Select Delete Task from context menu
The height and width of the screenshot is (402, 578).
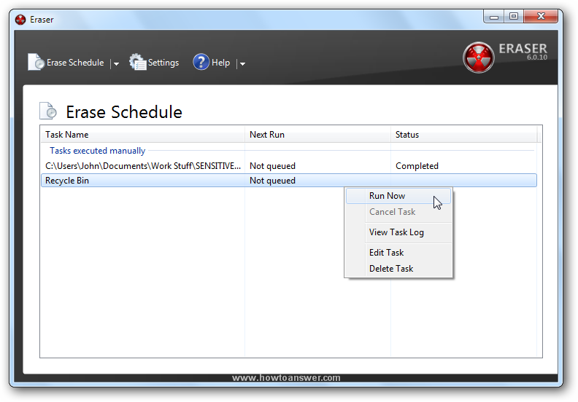(x=398, y=269)
